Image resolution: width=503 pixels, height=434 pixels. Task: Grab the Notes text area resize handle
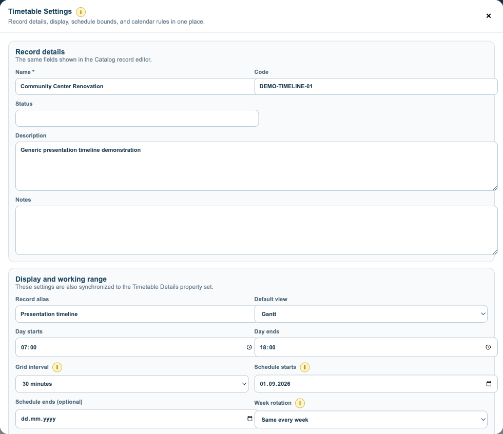[495, 252]
